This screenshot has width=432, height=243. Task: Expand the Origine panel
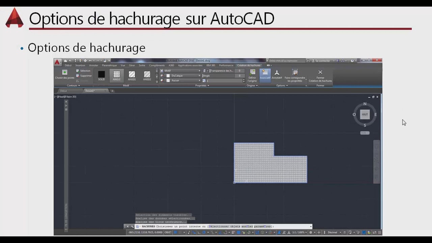pos(252,86)
